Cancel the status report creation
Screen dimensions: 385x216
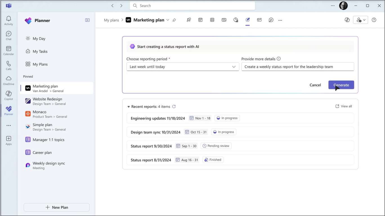pos(315,85)
